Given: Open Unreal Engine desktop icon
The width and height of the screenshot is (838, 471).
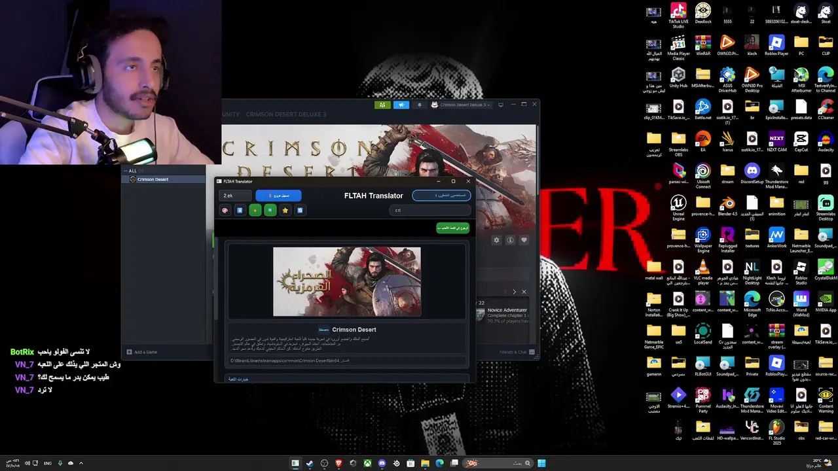Looking at the screenshot, I should [x=678, y=208].
